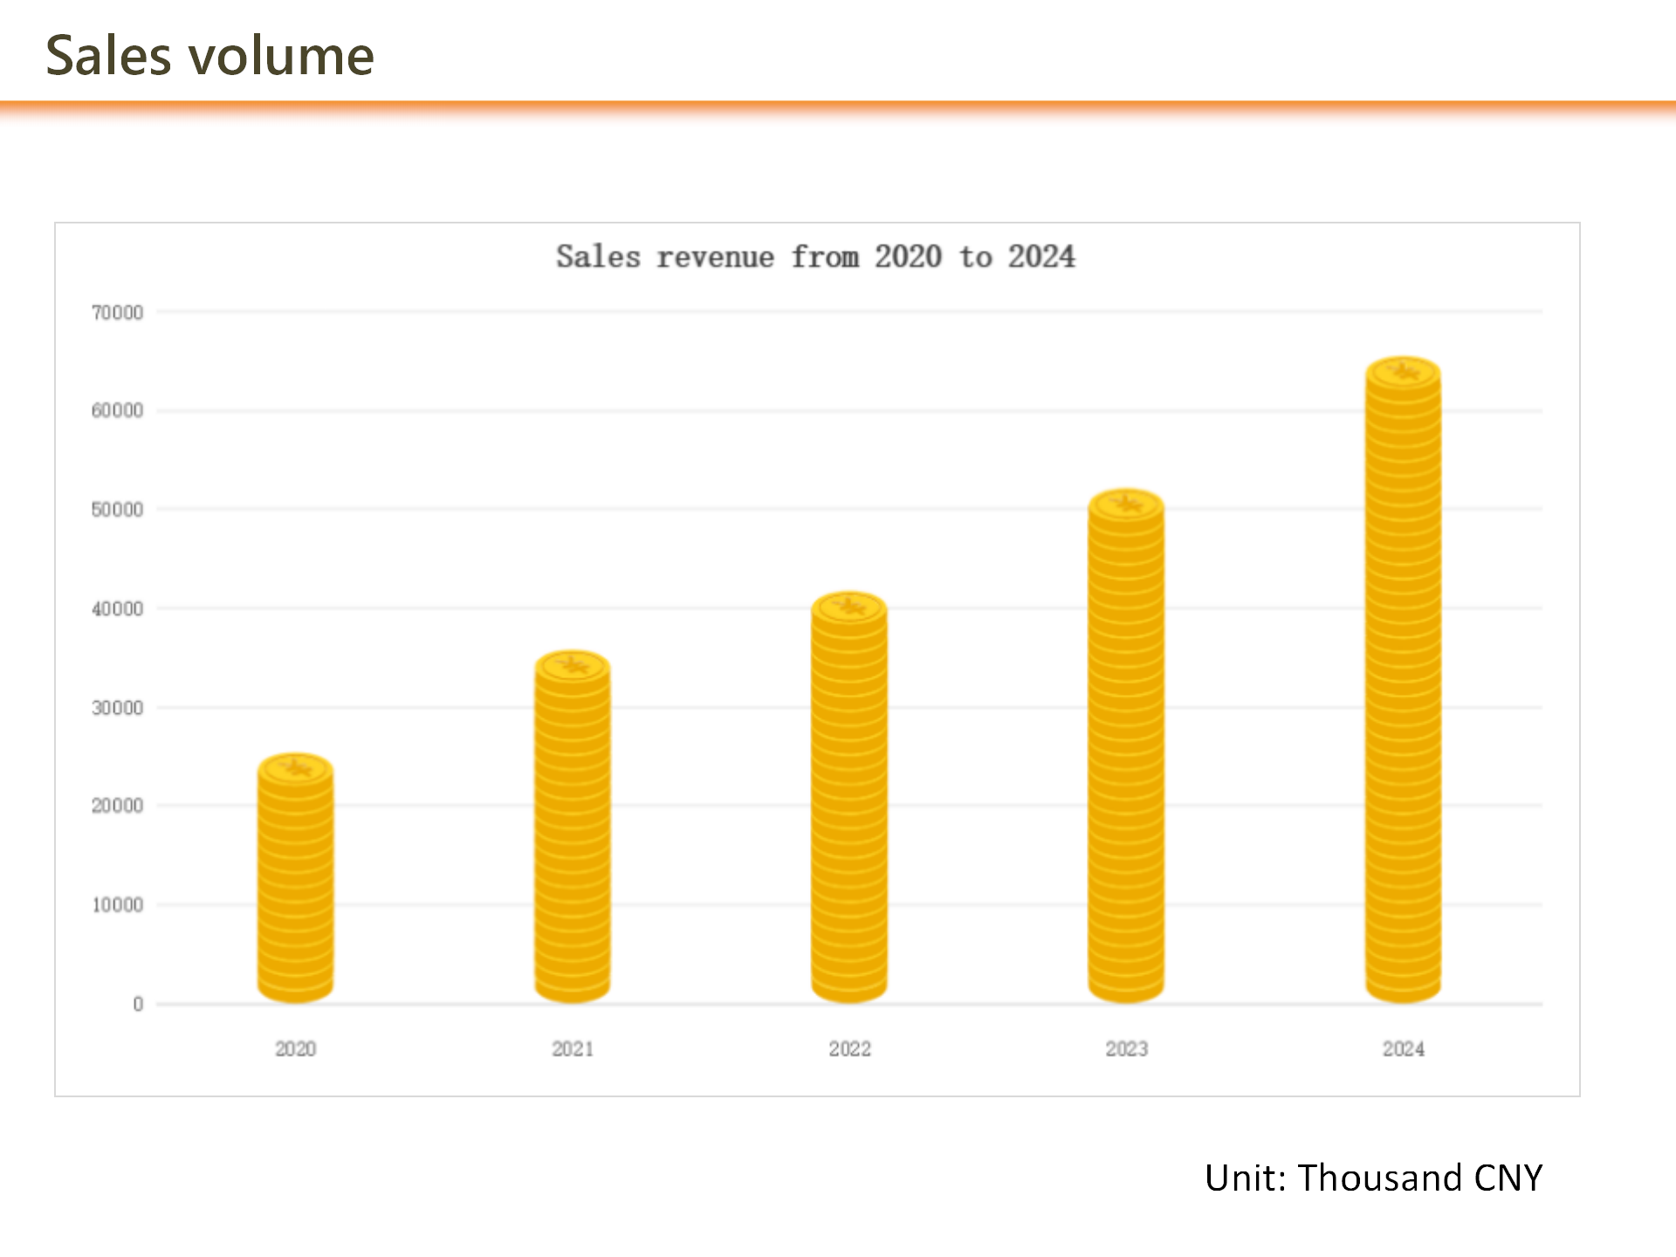Click the 20000 axis label

[x=117, y=806]
